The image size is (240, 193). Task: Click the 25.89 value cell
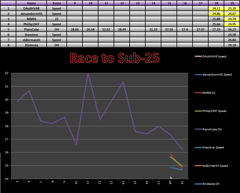216,19
